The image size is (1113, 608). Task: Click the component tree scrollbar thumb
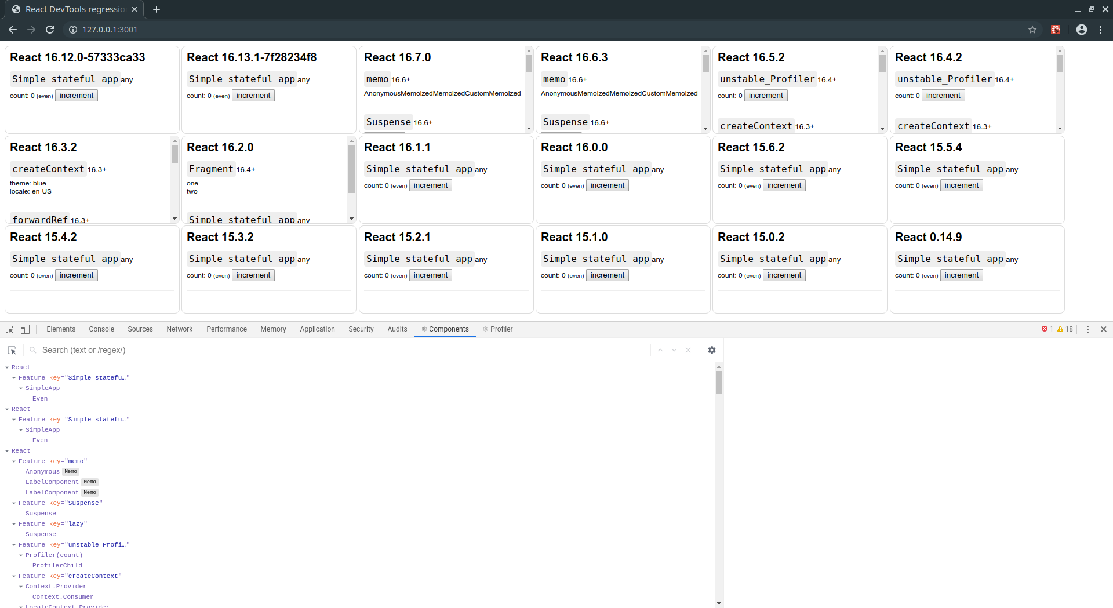click(x=719, y=383)
